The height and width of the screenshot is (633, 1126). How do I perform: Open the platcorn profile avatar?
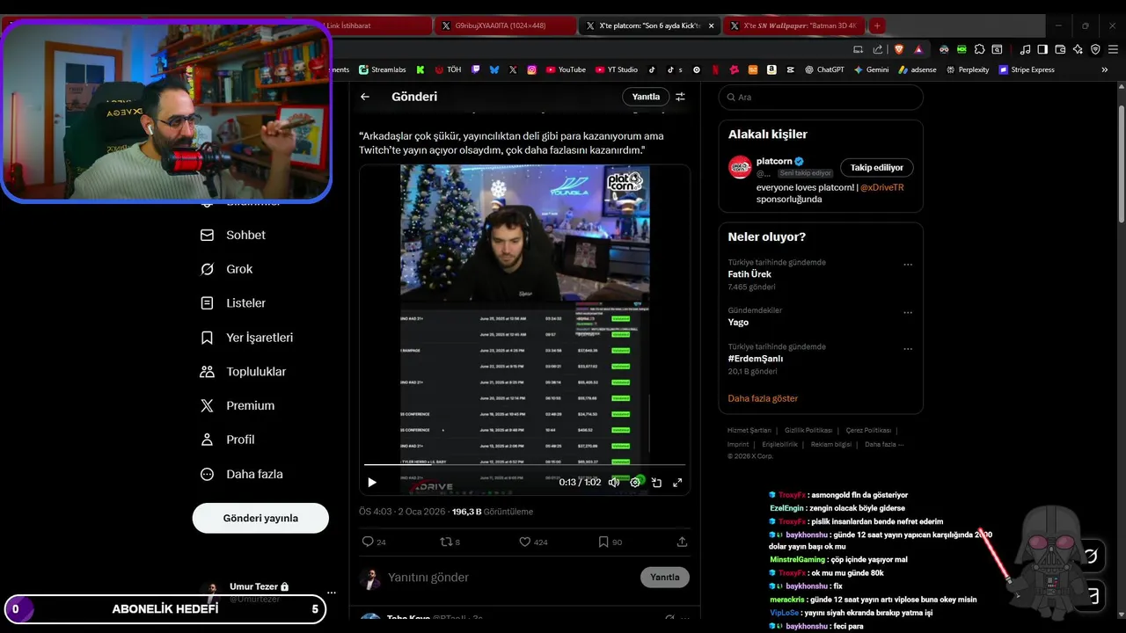pos(741,167)
